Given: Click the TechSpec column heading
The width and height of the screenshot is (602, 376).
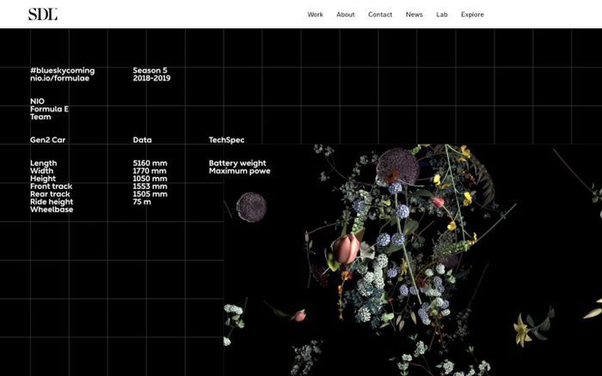Looking at the screenshot, I should pyautogui.click(x=226, y=139).
